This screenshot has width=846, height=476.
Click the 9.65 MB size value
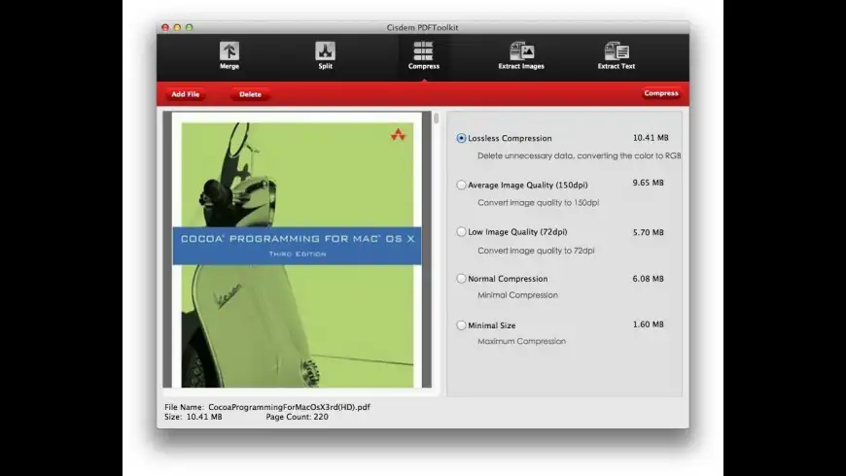[x=648, y=183]
